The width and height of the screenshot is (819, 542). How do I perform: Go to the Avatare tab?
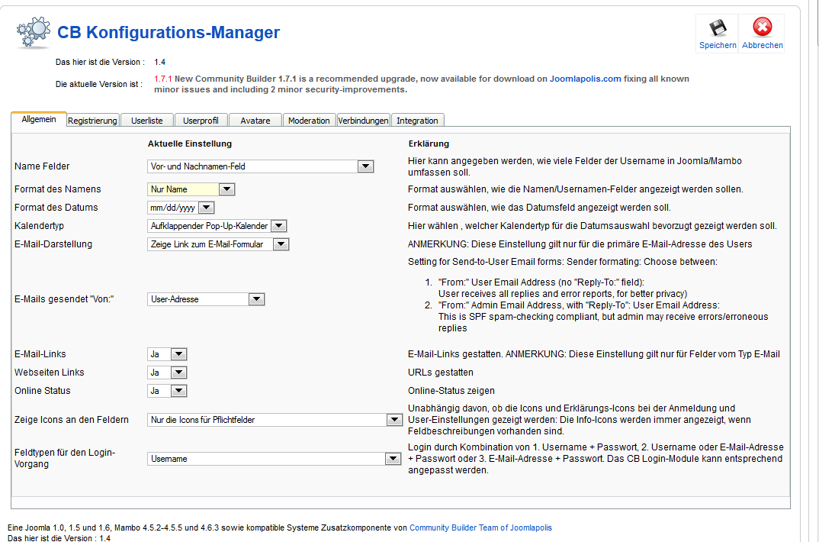tap(255, 121)
